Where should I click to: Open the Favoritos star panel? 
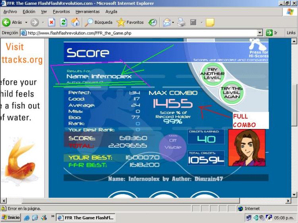coord(130,23)
